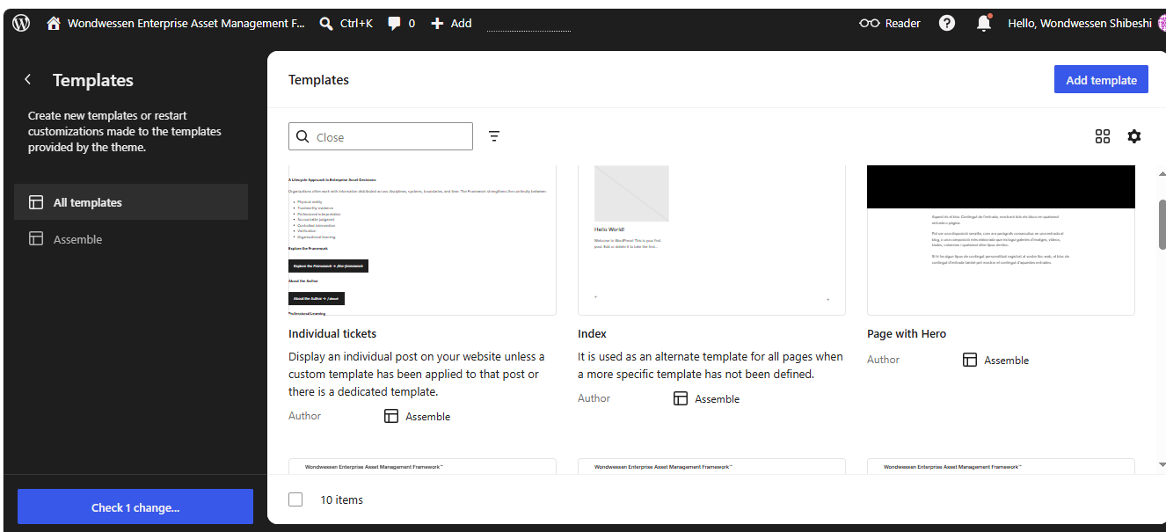Click in the template search field

tap(381, 136)
